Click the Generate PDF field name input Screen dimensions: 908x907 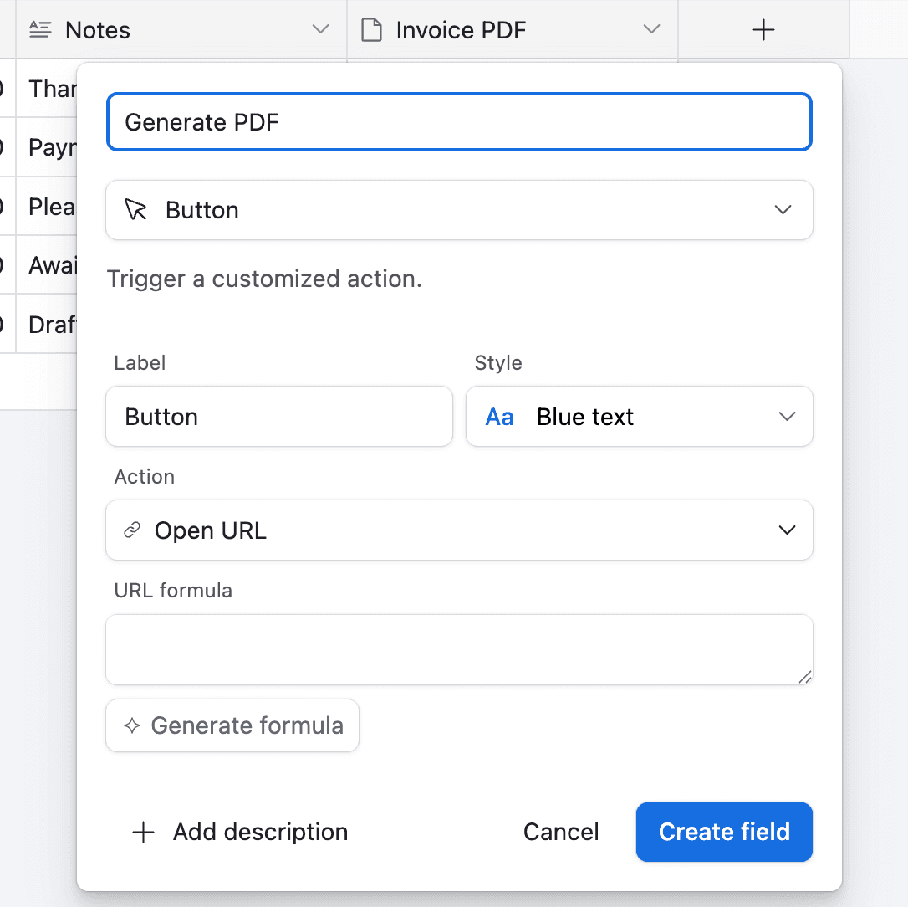(x=459, y=122)
